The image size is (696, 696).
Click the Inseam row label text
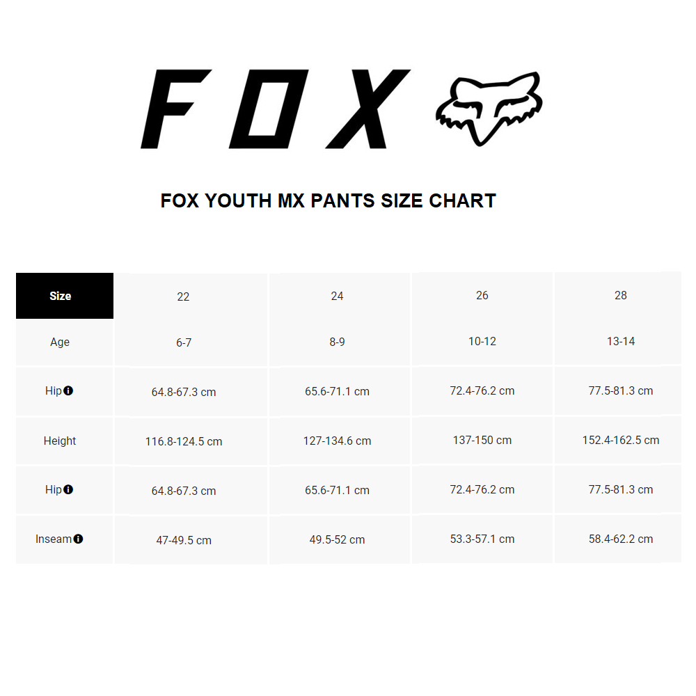point(54,539)
